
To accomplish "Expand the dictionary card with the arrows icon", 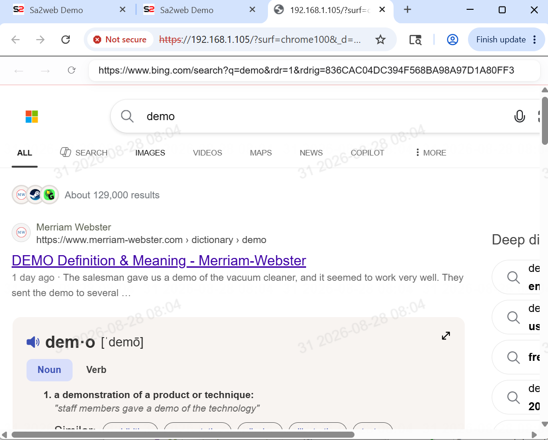I will [446, 336].
